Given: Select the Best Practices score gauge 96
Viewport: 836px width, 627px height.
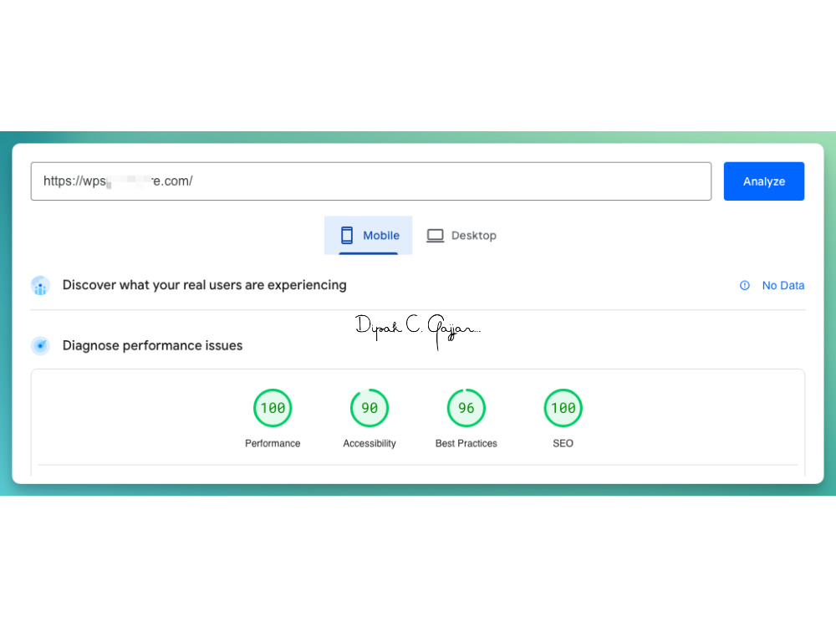Looking at the screenshot, I should tap(466, 408).
